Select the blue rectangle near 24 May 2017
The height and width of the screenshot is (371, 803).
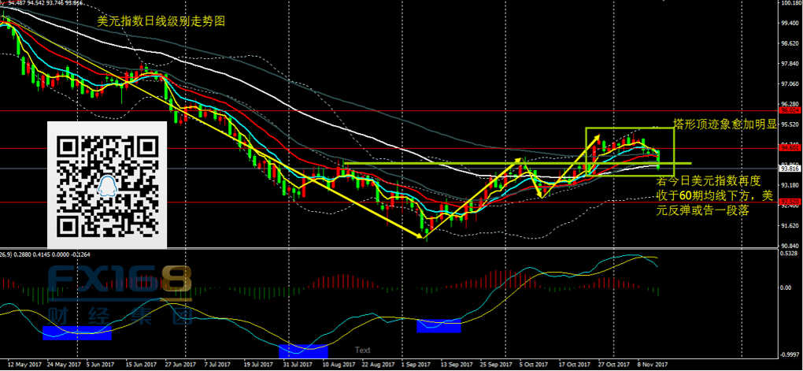coord(77,332)
